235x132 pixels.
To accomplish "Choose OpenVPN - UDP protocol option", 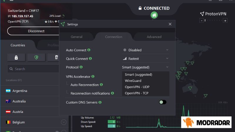I will [x=146, y=87].
